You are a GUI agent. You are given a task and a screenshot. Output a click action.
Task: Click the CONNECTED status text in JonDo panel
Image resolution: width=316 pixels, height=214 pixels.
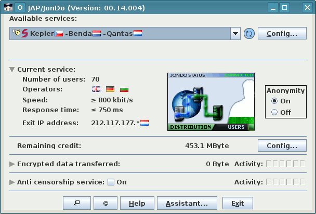tap(239, 75)
